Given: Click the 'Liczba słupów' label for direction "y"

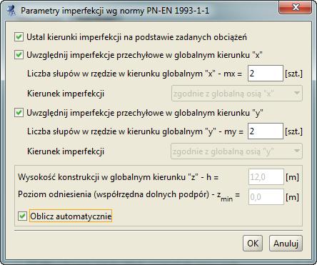Looking at the screenshot, I should [135, 131].
